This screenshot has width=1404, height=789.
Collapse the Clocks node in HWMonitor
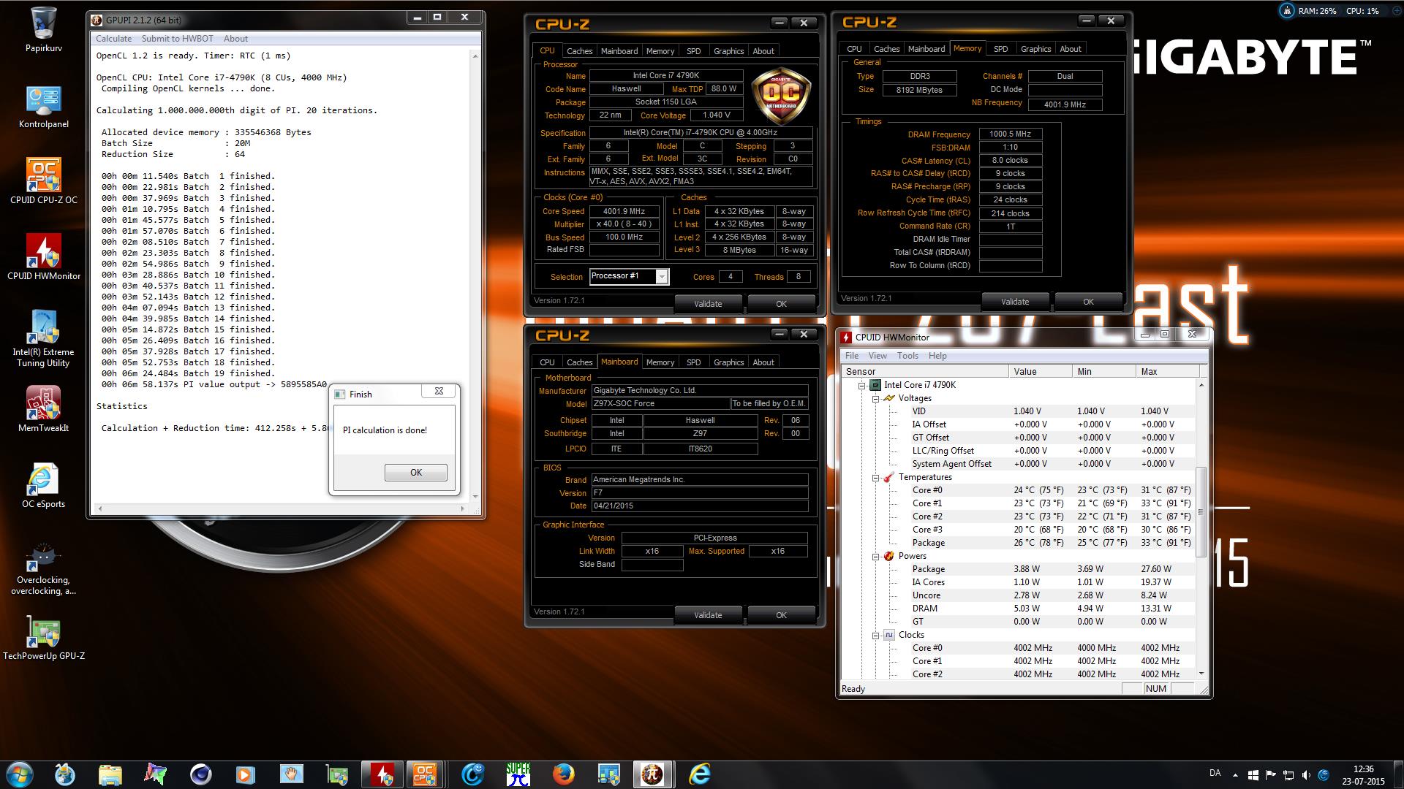pyautogui.click(x=875, y=636)
